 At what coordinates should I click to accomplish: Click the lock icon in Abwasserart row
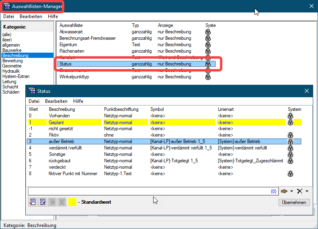point(208,32)
